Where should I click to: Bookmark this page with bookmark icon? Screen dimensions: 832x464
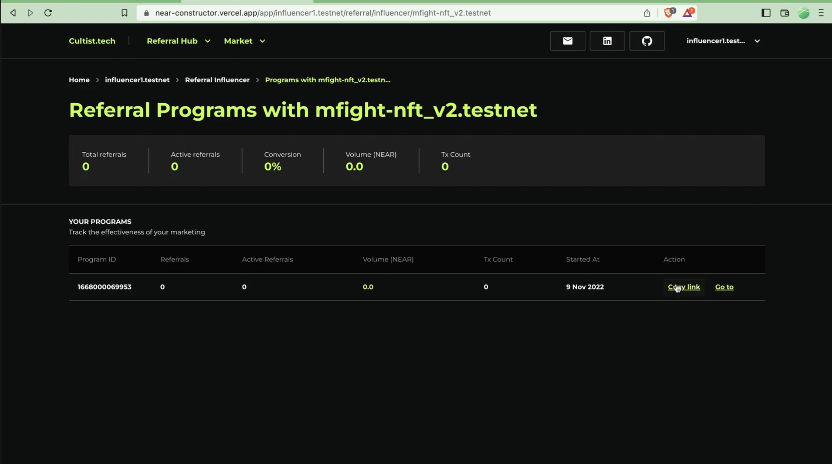[x=124, y=13]
